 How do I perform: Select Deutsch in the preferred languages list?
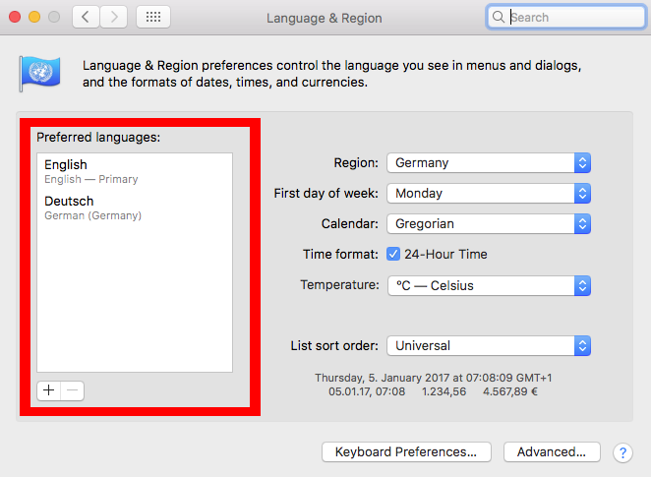135,208
